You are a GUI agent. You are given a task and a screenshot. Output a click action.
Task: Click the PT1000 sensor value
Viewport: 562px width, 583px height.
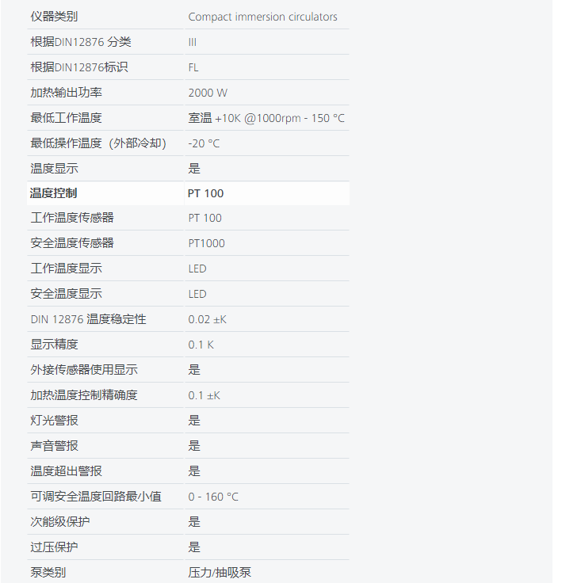click(206, 243)
